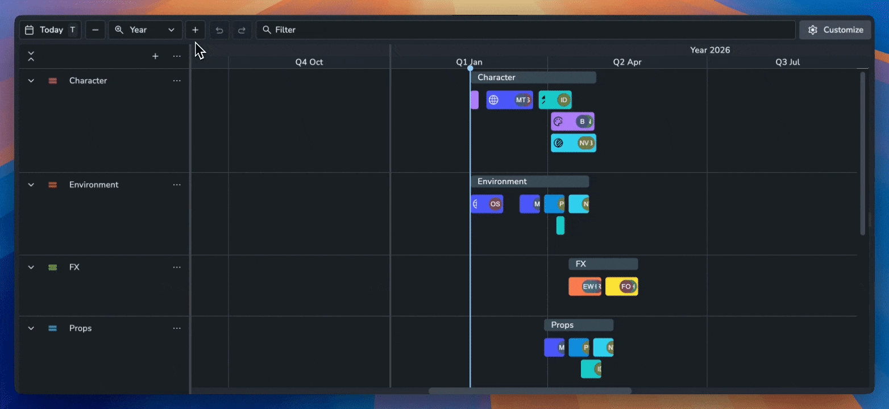
Task: Click the green FX color swatch in the sidebar
Action: coord(52,267)
